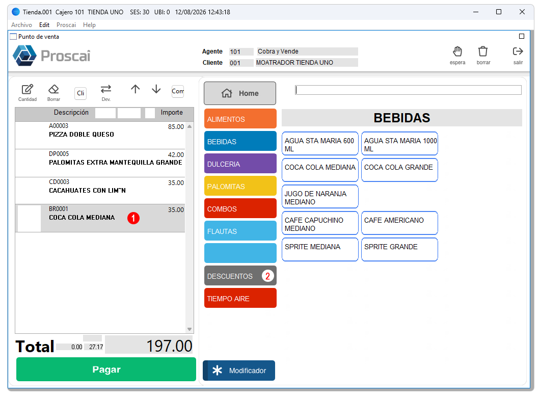Image resolution: width=540 pixels, height=396 pixels.
Task: Add JUGO DE NARANJA MEDIANO
Action: click(x=320, y=196)
